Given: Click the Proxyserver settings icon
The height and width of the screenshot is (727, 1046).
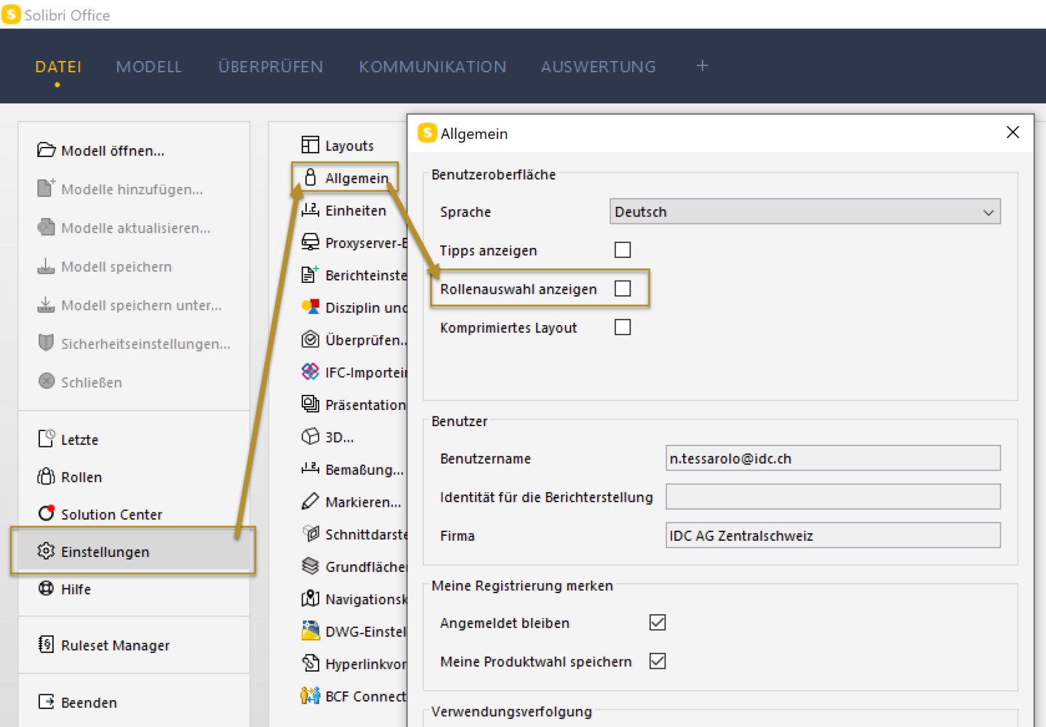Looking at the screenshot, I should tap(311, 241).
